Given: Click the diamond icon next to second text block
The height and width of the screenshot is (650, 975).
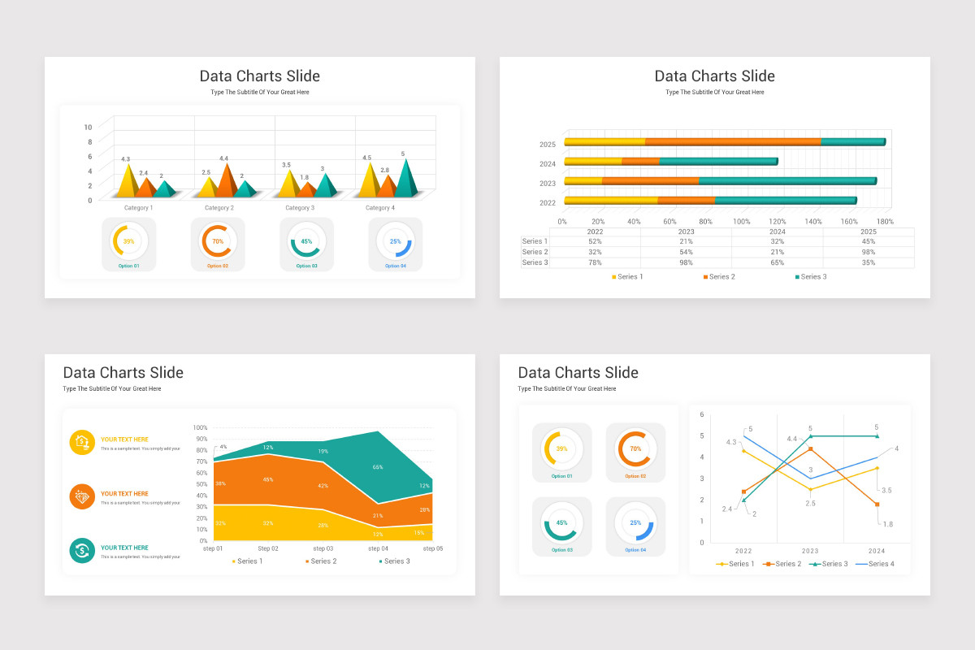Looking at the screenshot, I should [82, 496].
